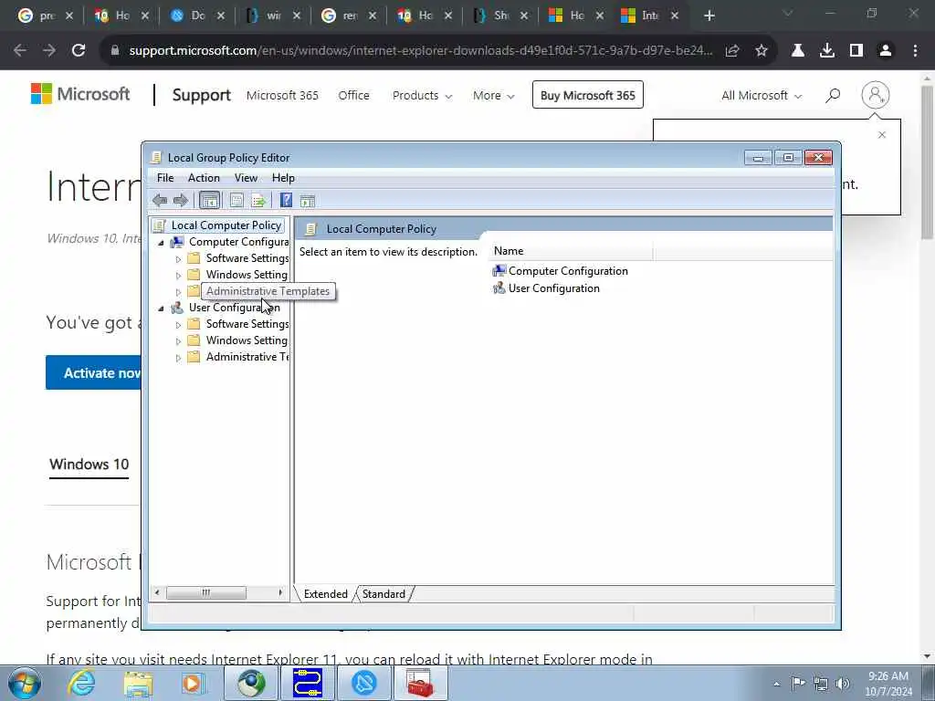Expand Software Settings under User Configuration

(x=178, y=325)
